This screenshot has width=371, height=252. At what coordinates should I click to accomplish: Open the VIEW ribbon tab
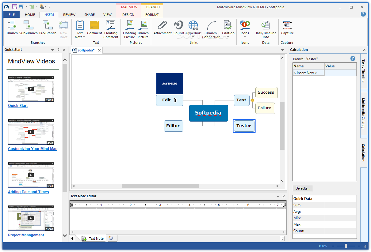[x=107, y=14]
